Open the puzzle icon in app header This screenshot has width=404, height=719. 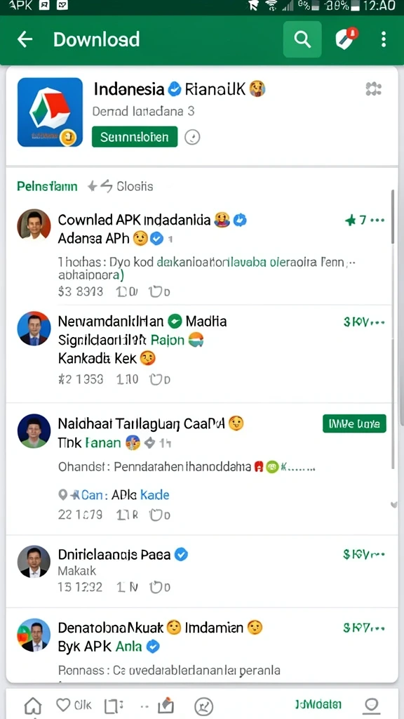(x=373, y=89)
